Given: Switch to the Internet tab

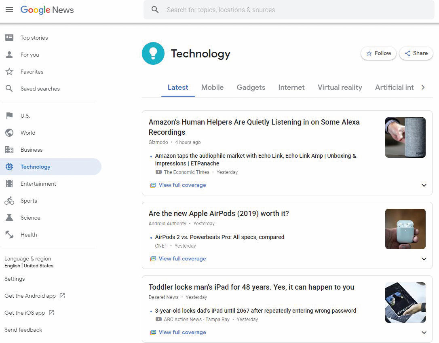Looking at the screenshot, I should [291, 87].
